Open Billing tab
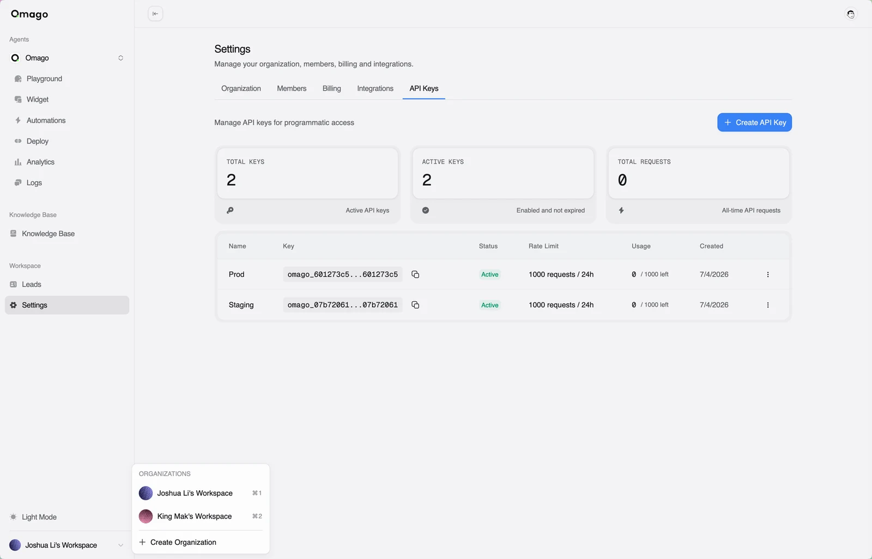This screenshot has width=872, height=559. (x=331, y=88)
